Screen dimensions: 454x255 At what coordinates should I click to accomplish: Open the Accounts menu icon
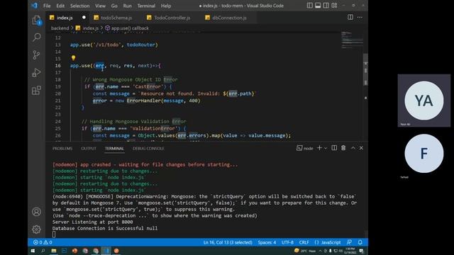click(x=36, y=212)
